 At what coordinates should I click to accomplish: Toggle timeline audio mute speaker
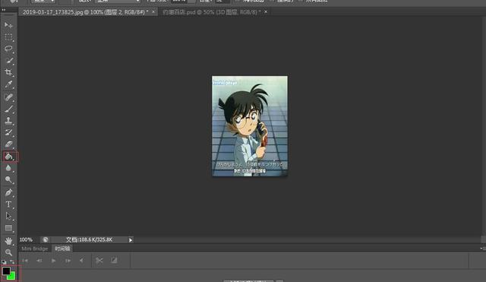[x=81, y=261]
